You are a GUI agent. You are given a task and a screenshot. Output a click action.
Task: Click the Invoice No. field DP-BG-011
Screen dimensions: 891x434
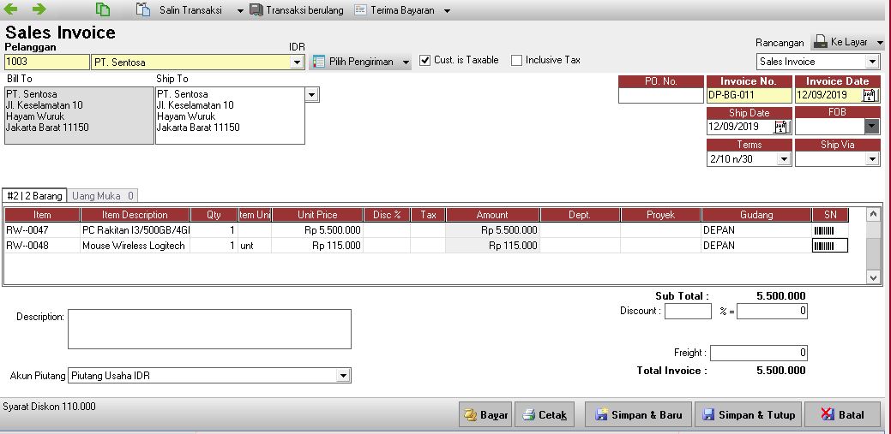click(x=749, y=95)
